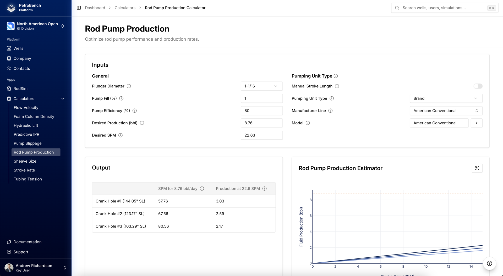Open the help question mark bubble

(489, 263)
